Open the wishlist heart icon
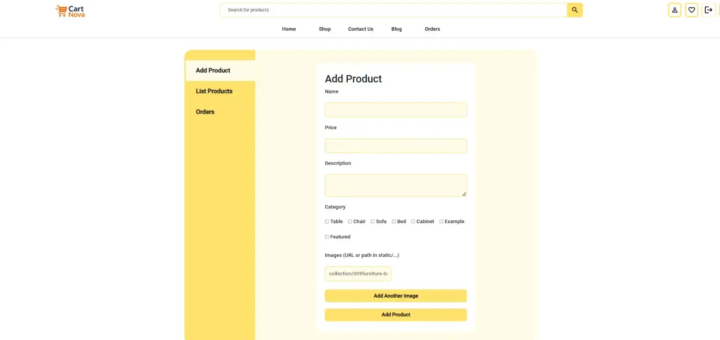The image size is (720, 340). (691, 10)
